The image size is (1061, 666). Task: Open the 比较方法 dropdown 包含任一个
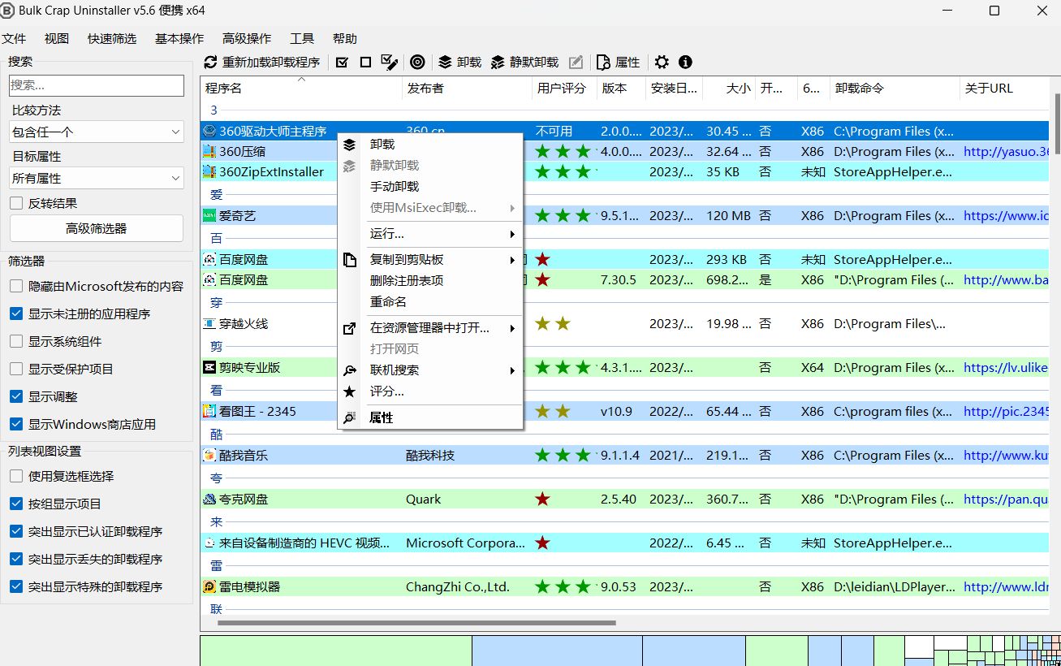(x=97, y=132)
